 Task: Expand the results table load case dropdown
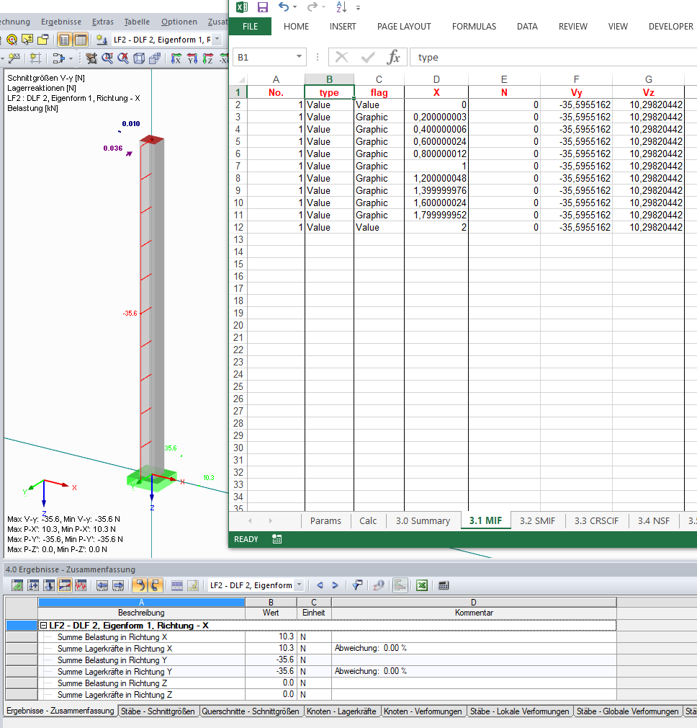(x=299, y=585)
